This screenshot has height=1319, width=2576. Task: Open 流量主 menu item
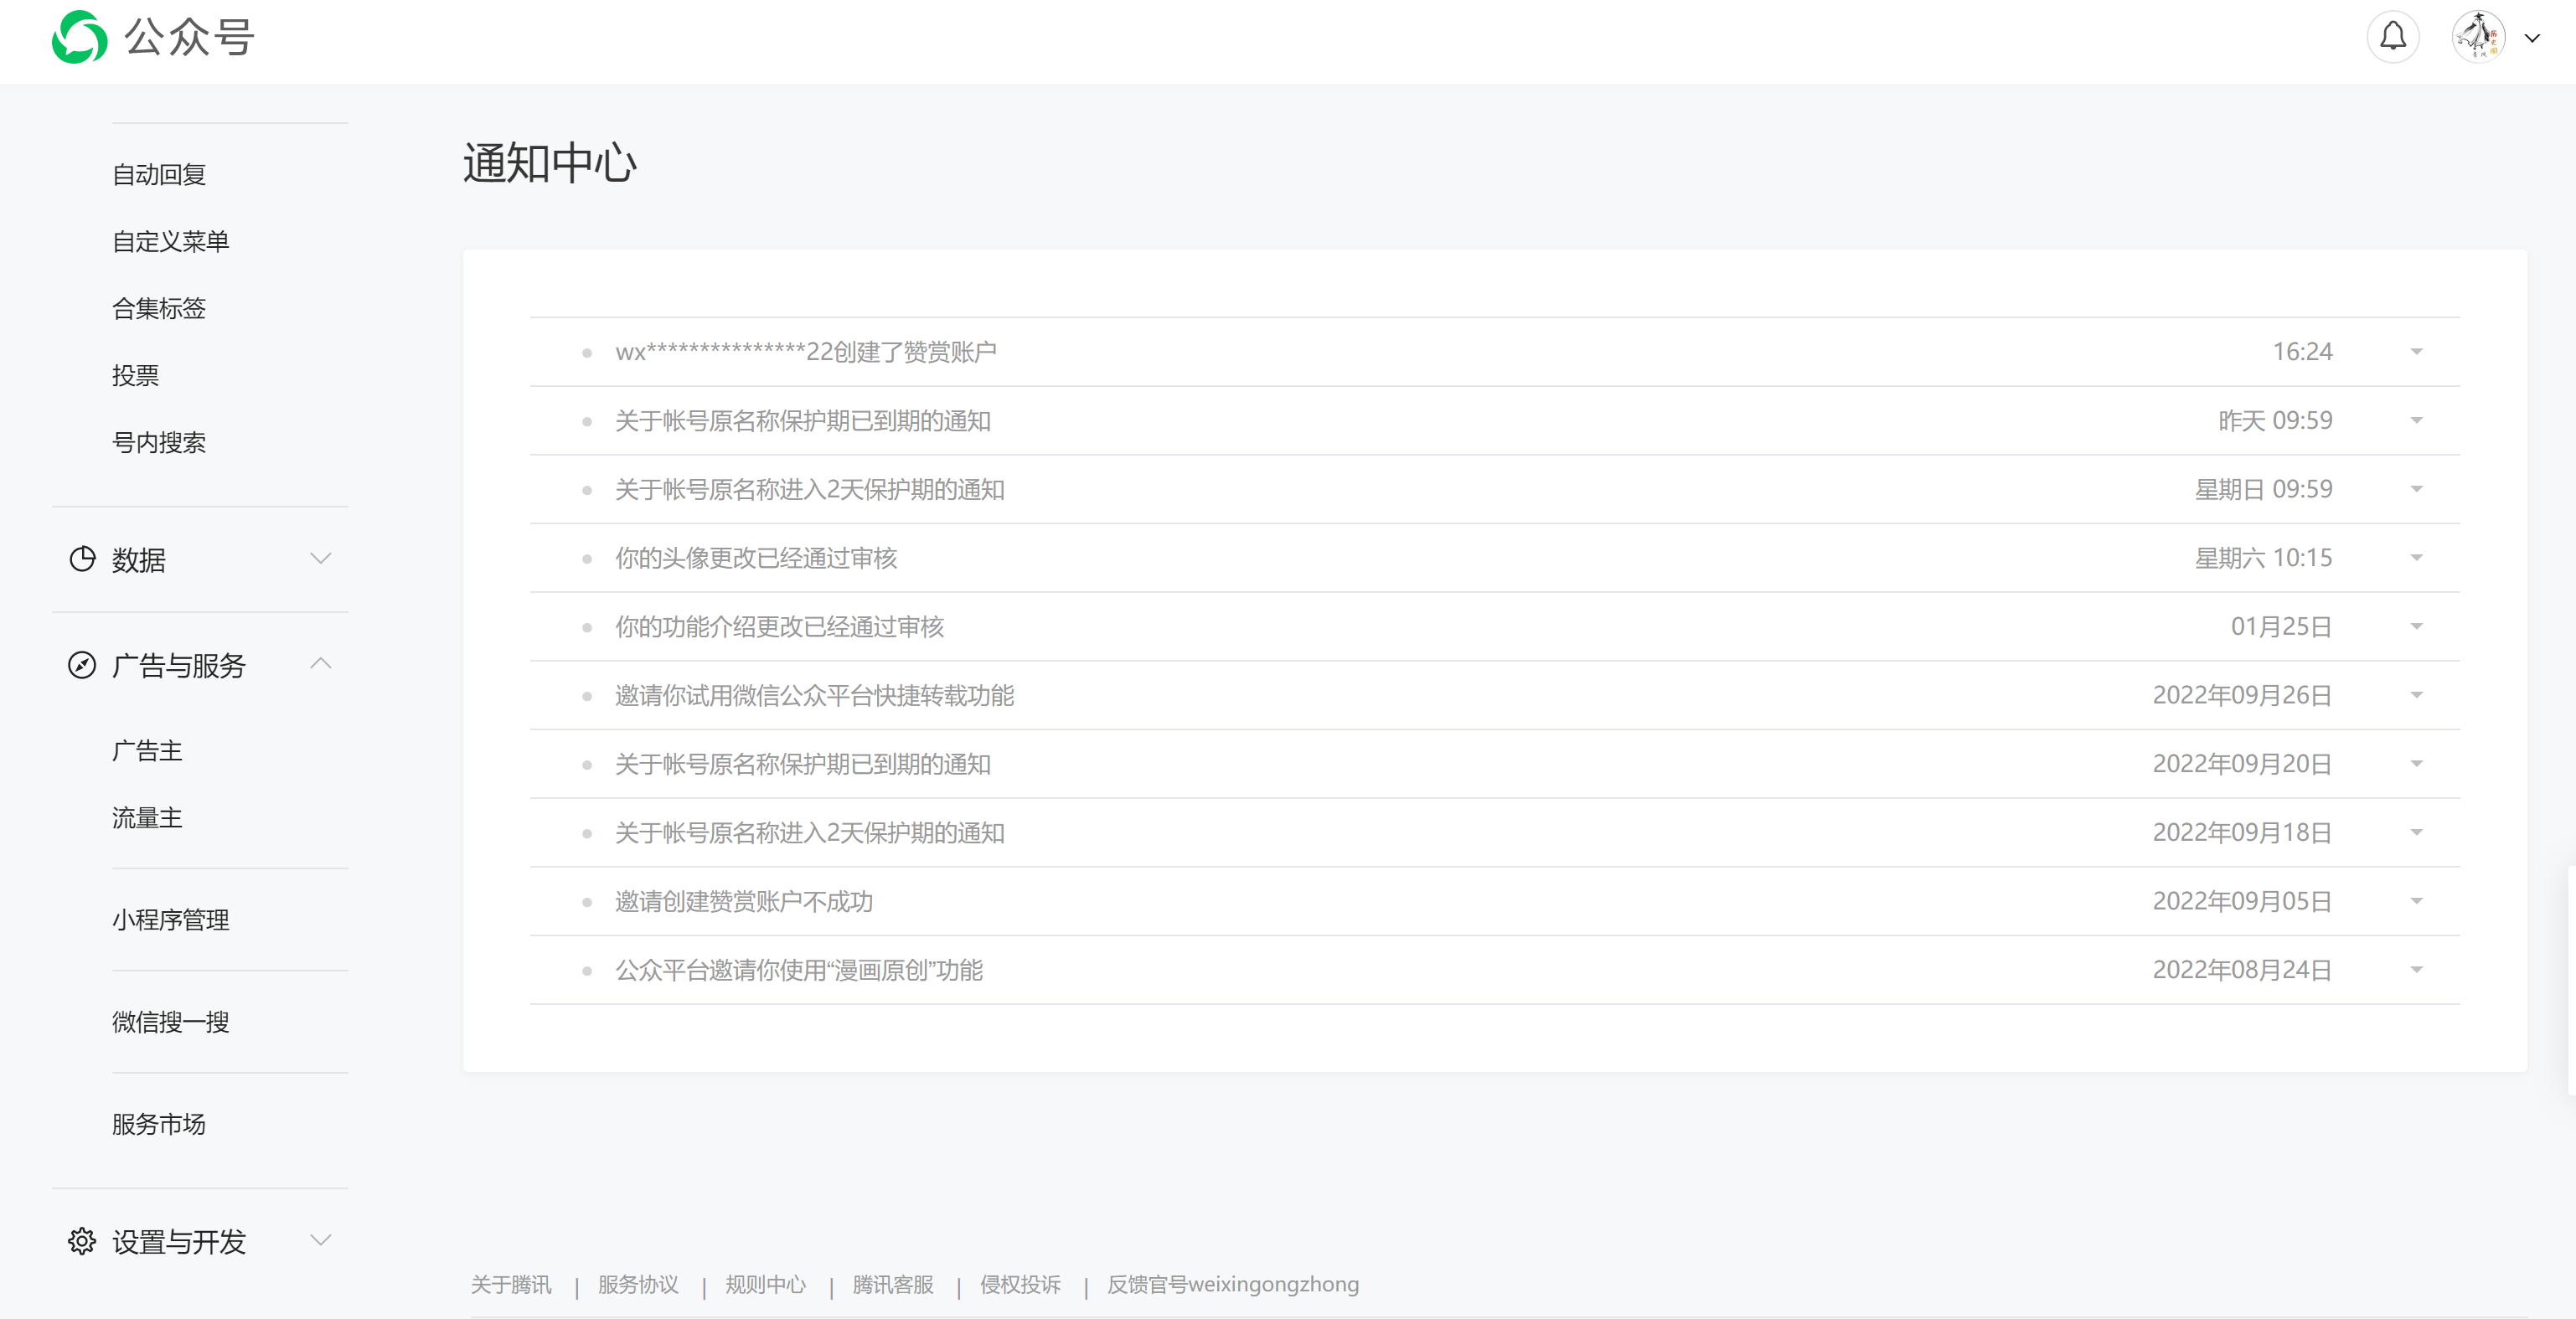(147, 818)
